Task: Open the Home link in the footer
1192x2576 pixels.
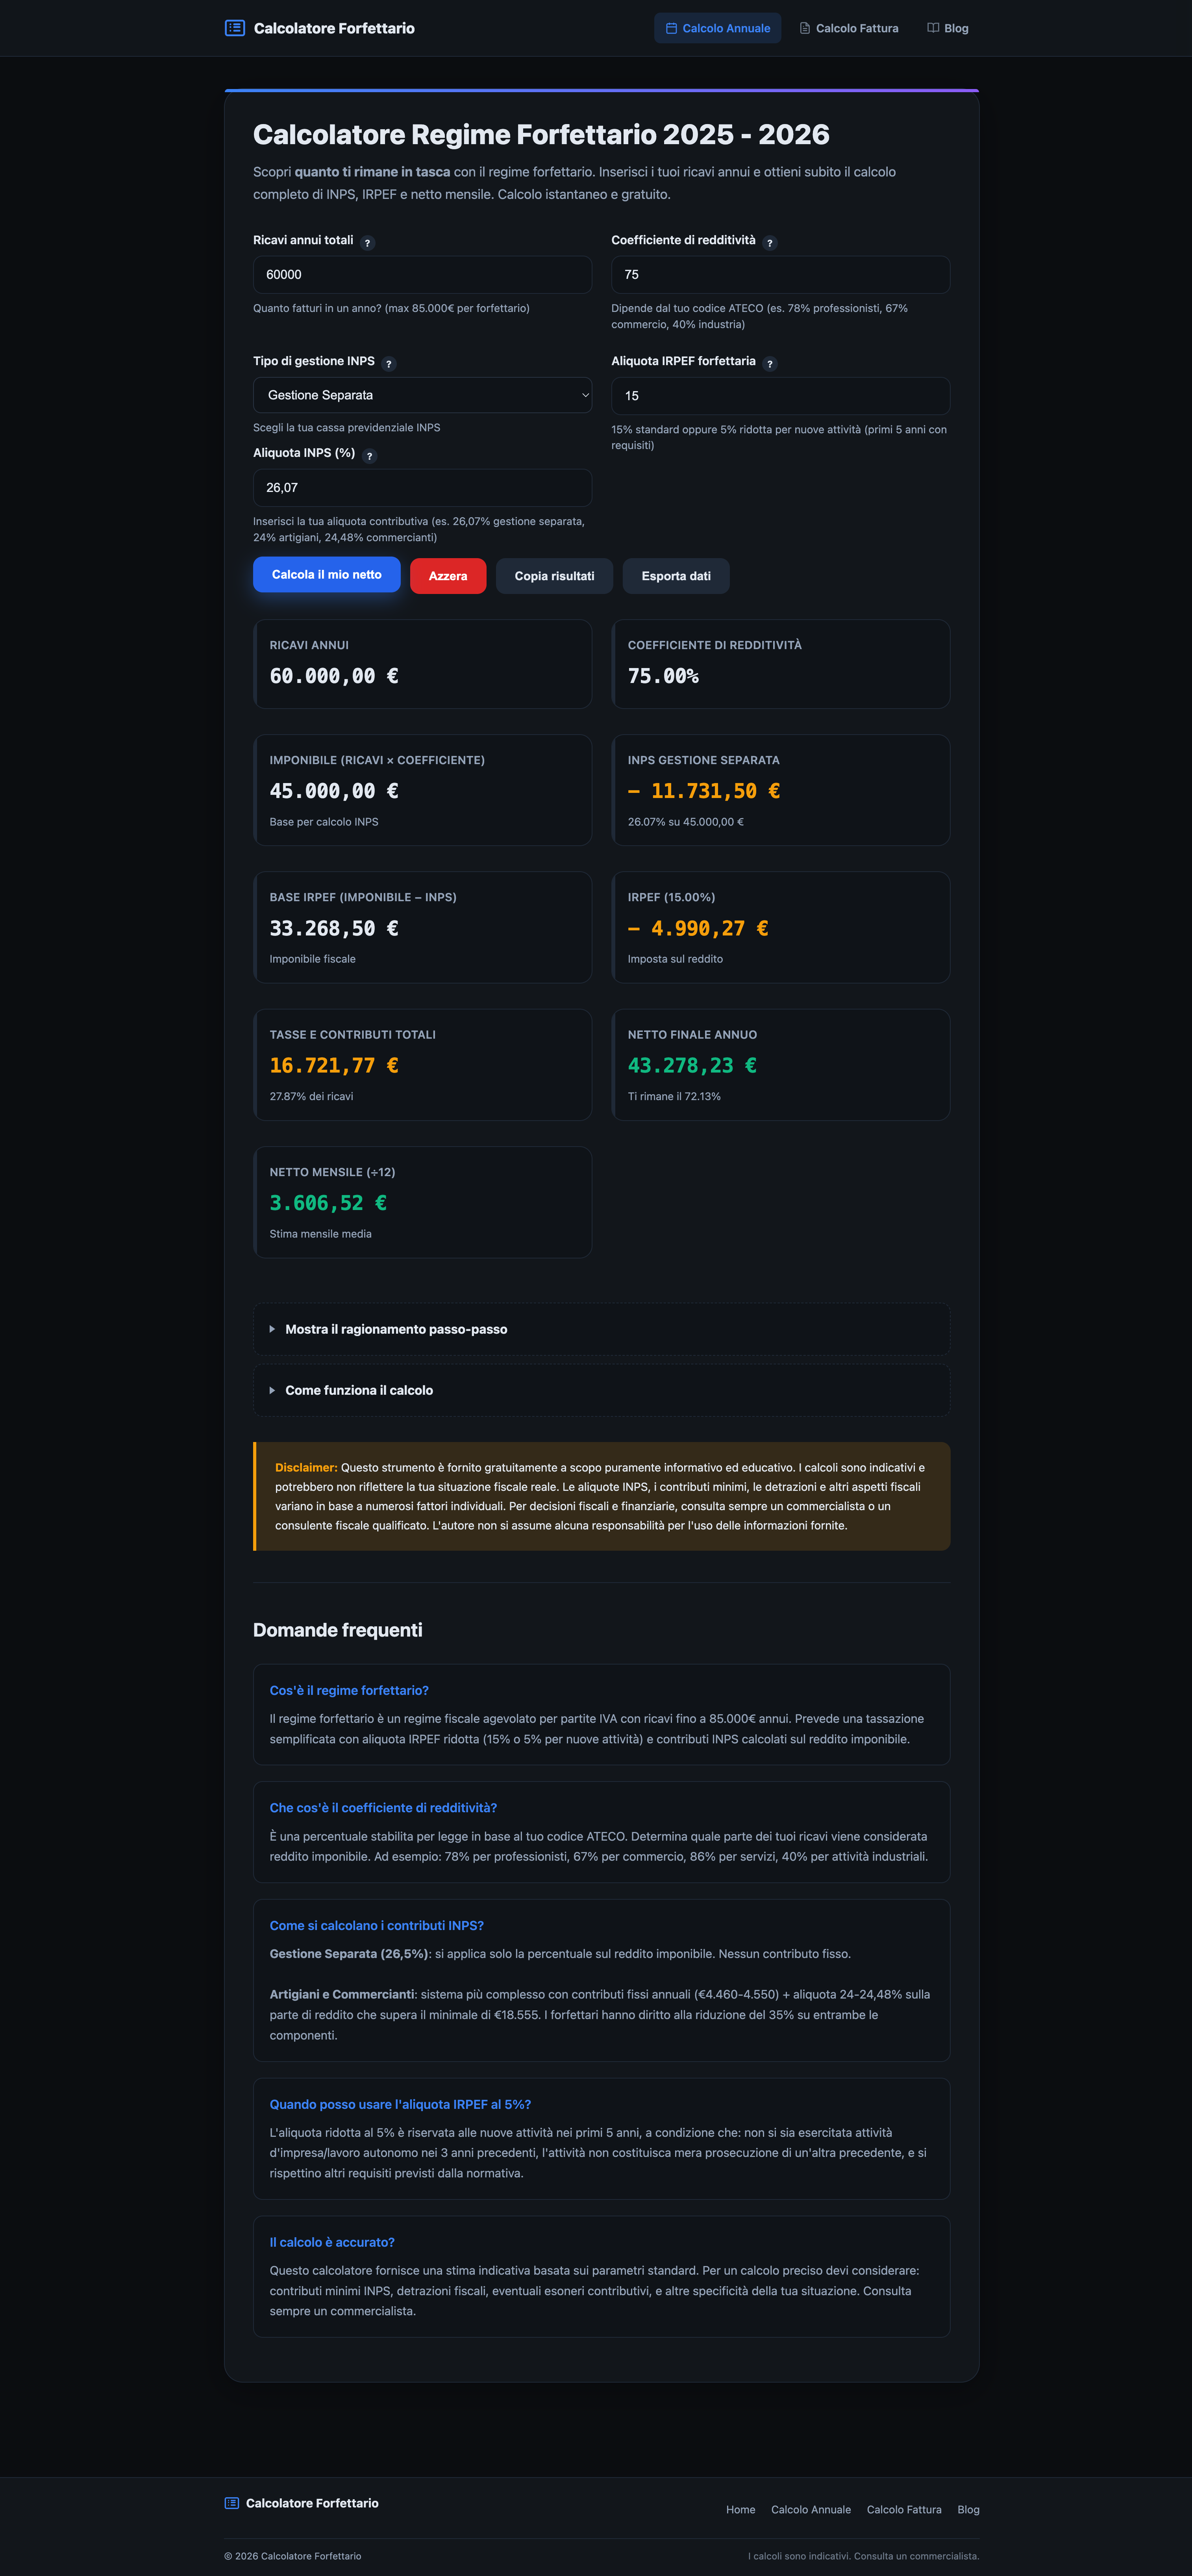Action: click(x=740, y=2509)
